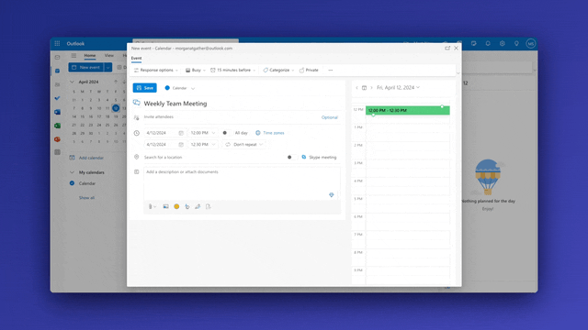
Task: Insert an emoji in the description
Action: point(176,206)
